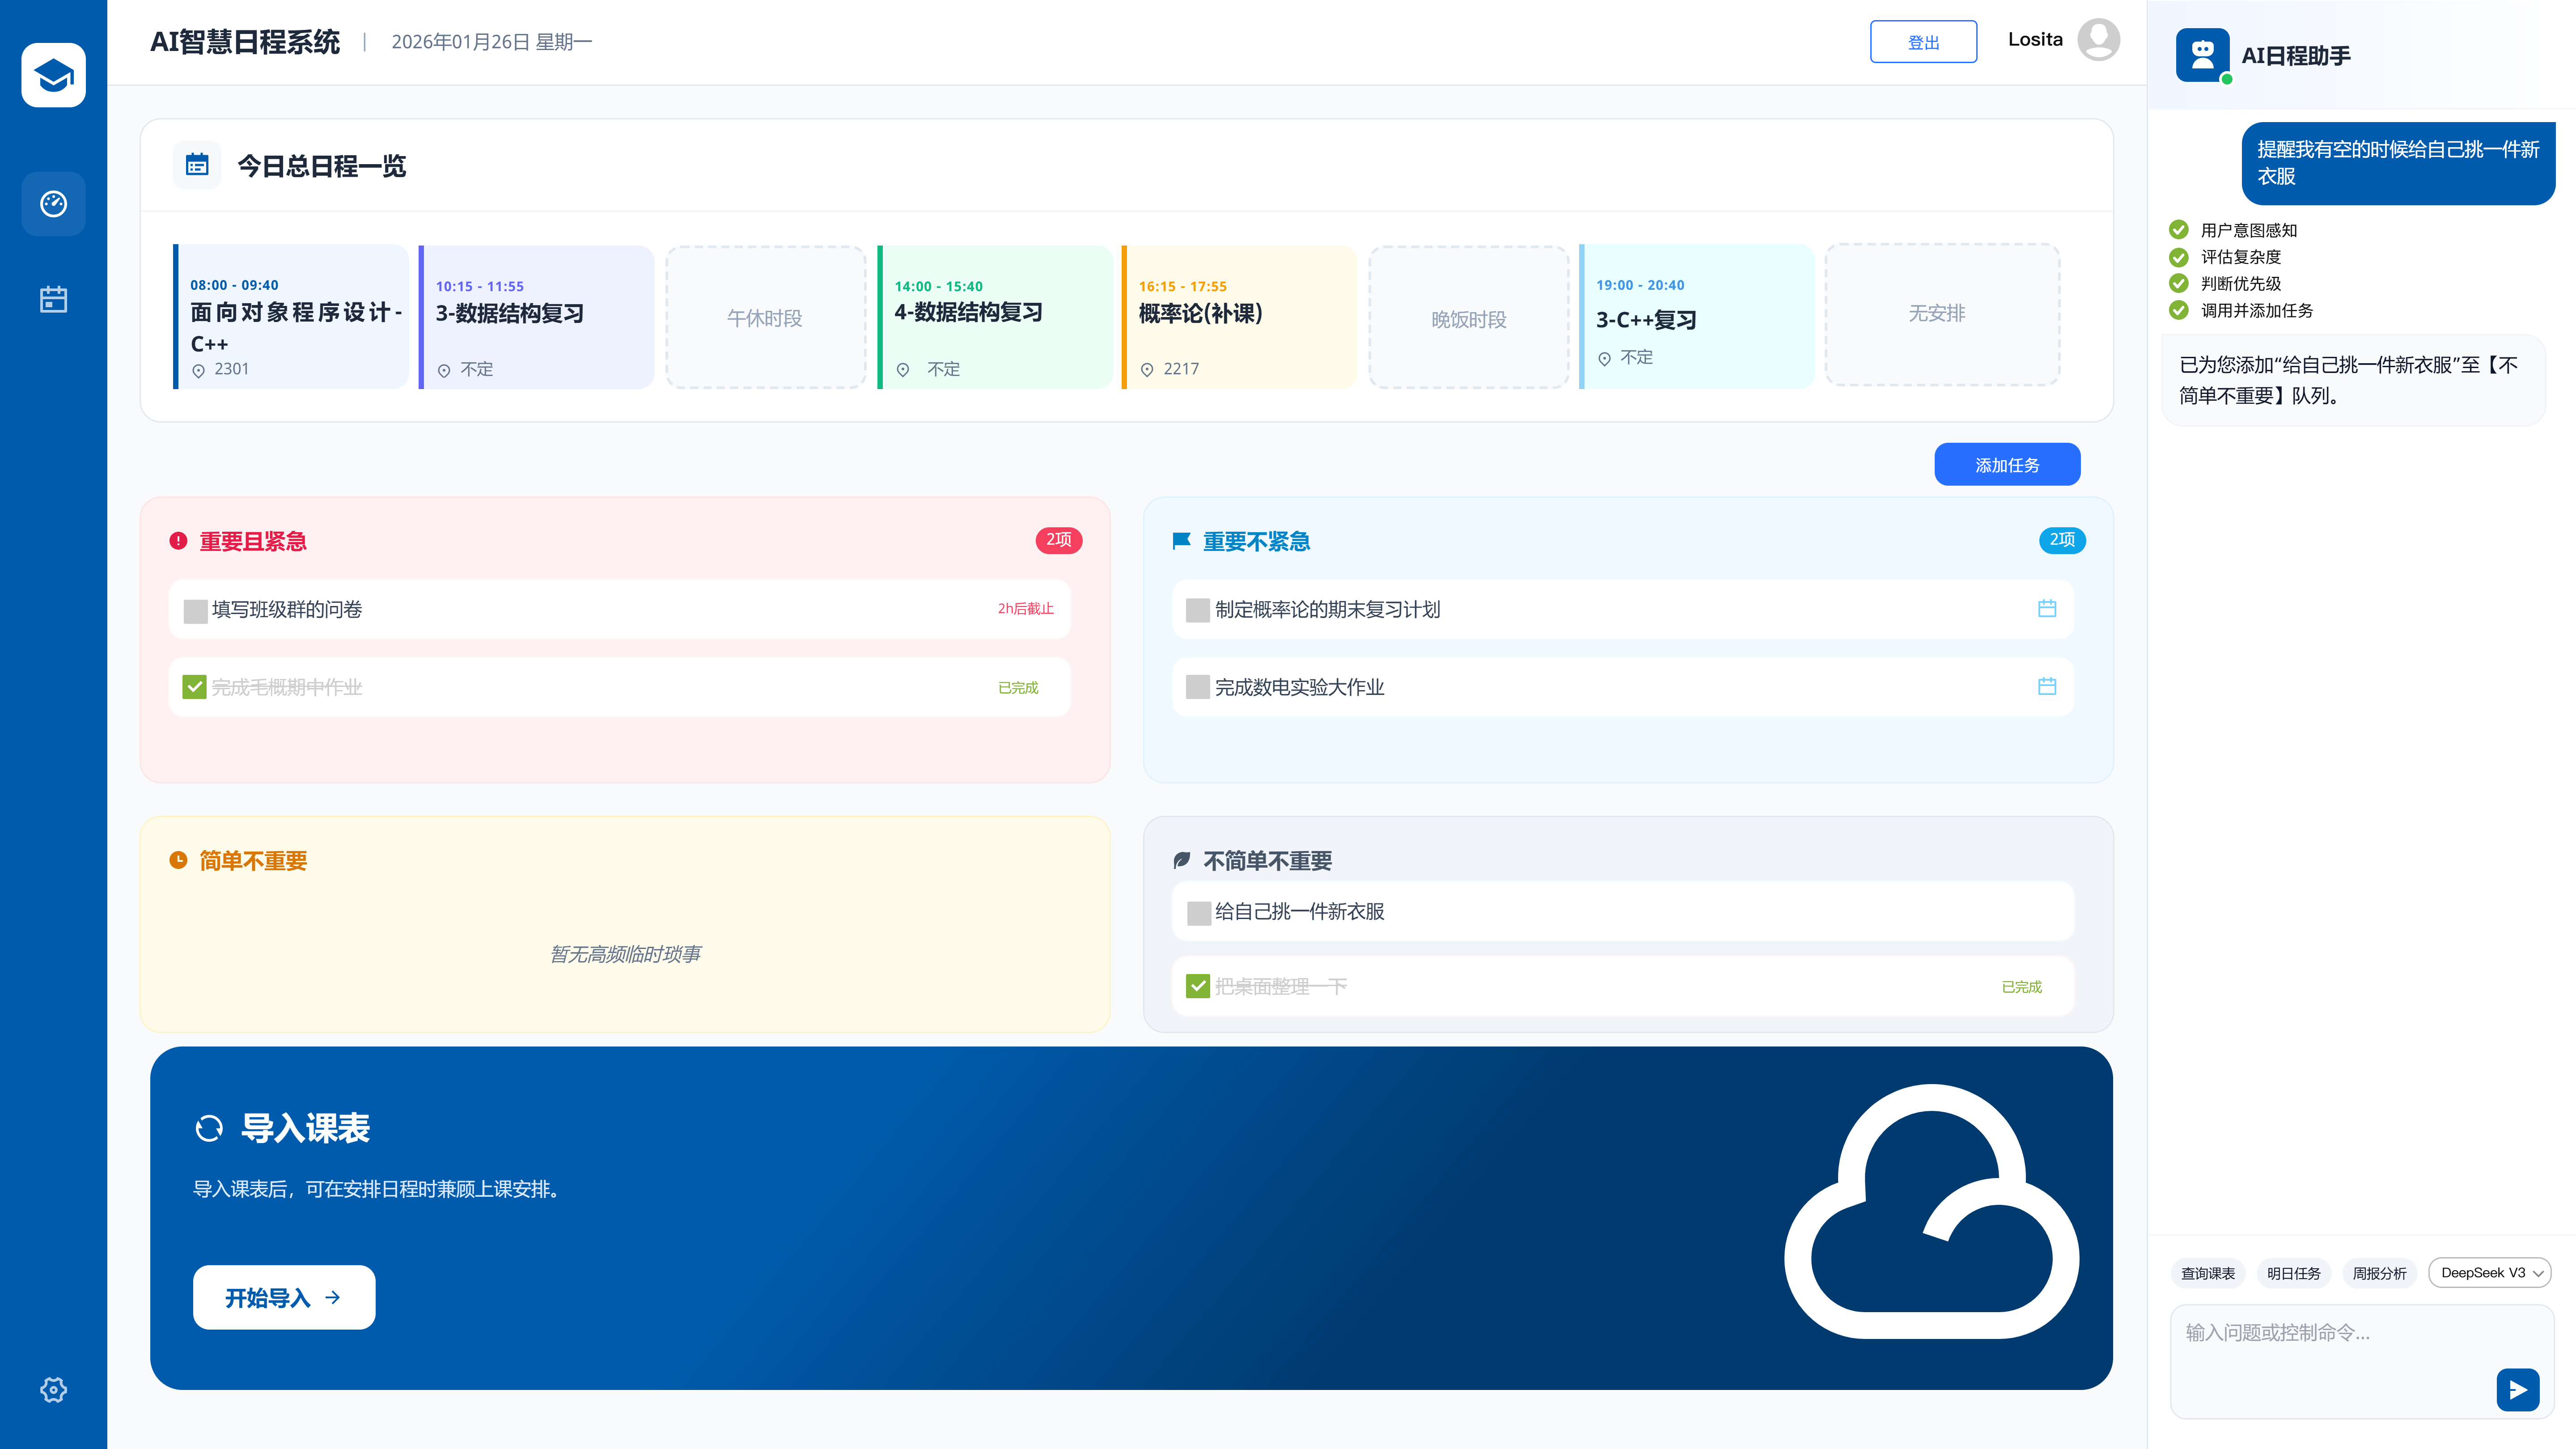Click the 2h后截止 deadline label
The height and width of the screenshot is (1449, 2576).
(x=1026, y=608)
